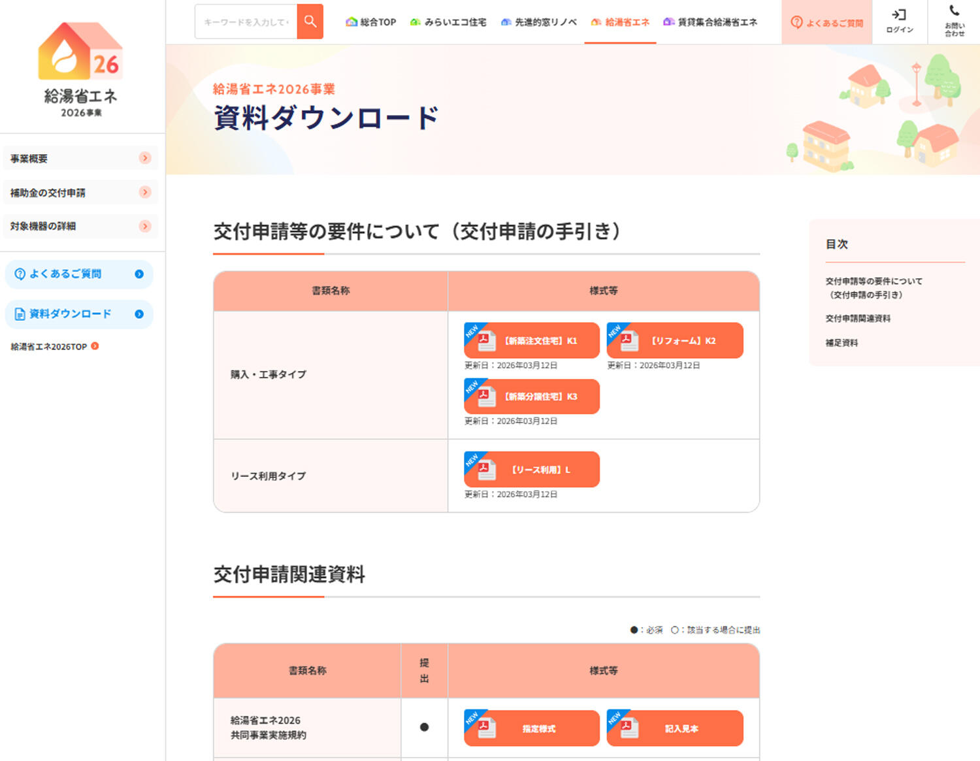Click the お問い合わせ phone icon
980x761 pixels.
(954, 22)
